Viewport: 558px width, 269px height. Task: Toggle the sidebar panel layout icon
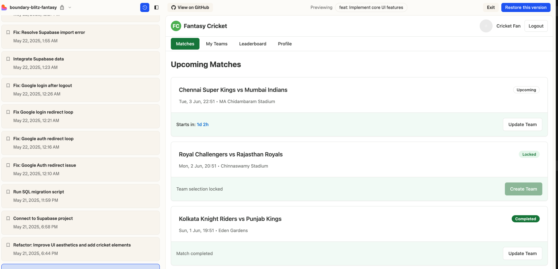(156, 7)
